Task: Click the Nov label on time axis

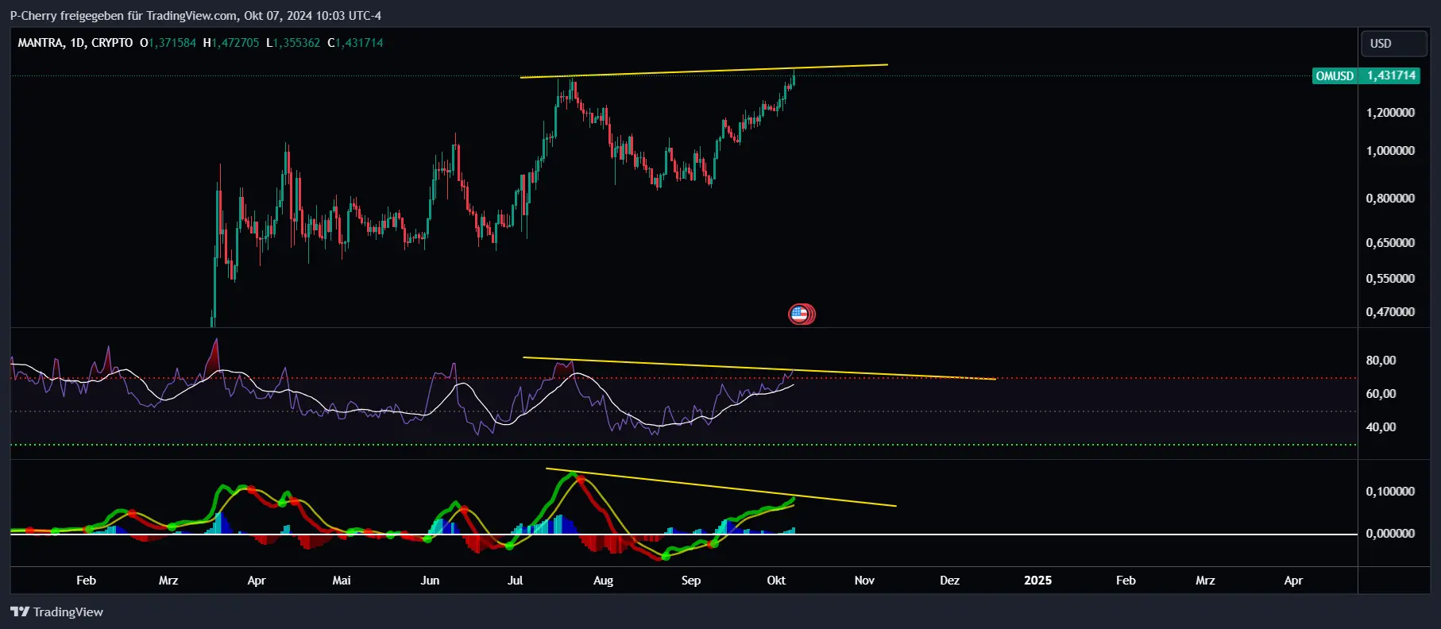Action: 864,581
